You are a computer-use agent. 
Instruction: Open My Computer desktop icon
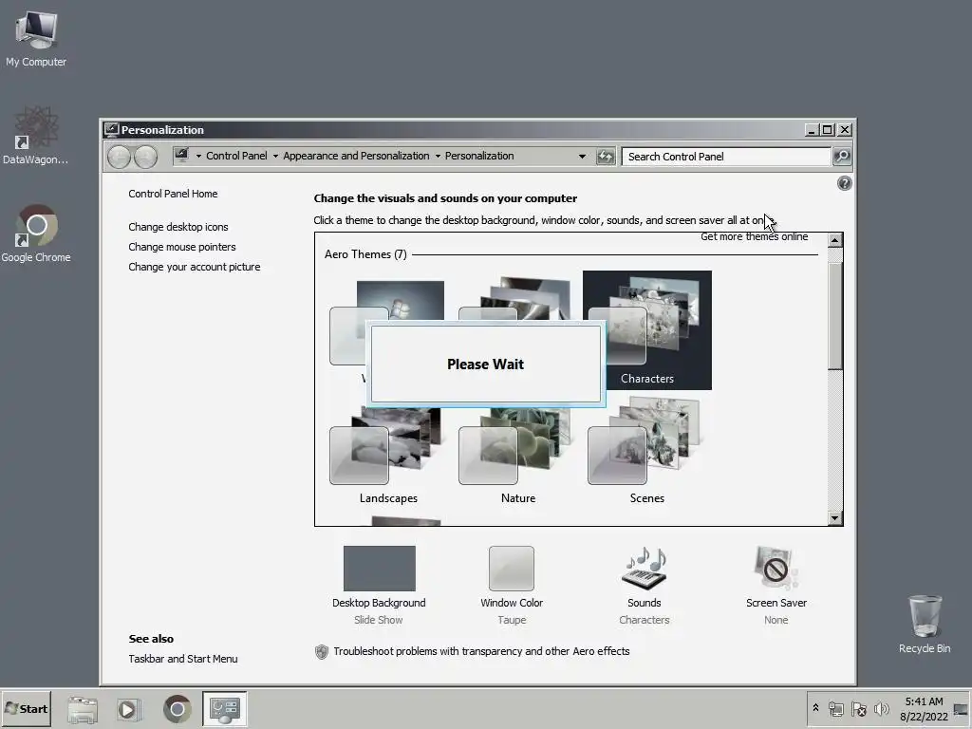pos(36,38)
